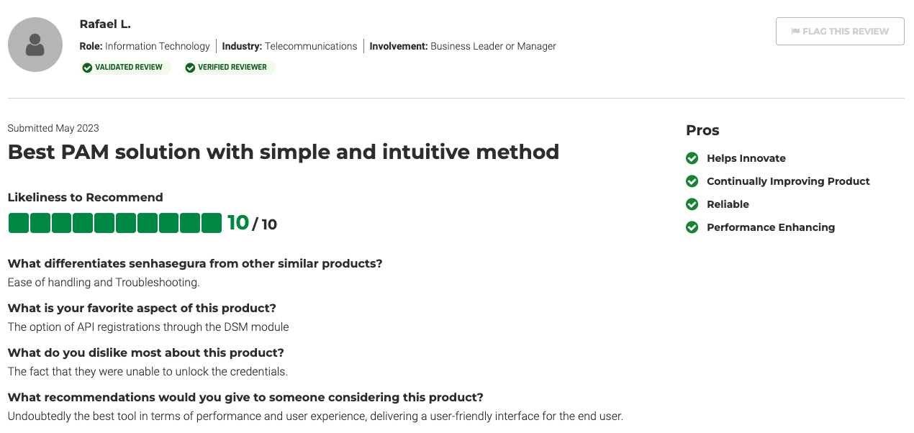The height and width of the screenshot is (433, 914).
Task: Click the first green rating block
Action: click(x=19, y=223)
